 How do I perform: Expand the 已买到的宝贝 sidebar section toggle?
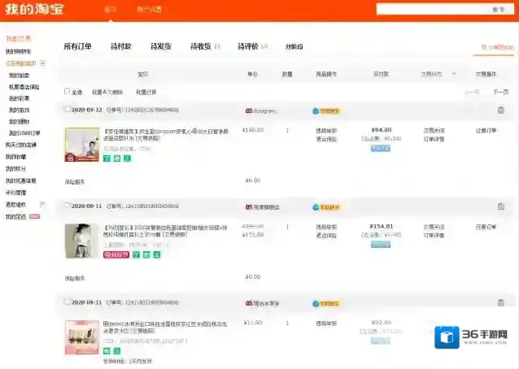[42, 63]
